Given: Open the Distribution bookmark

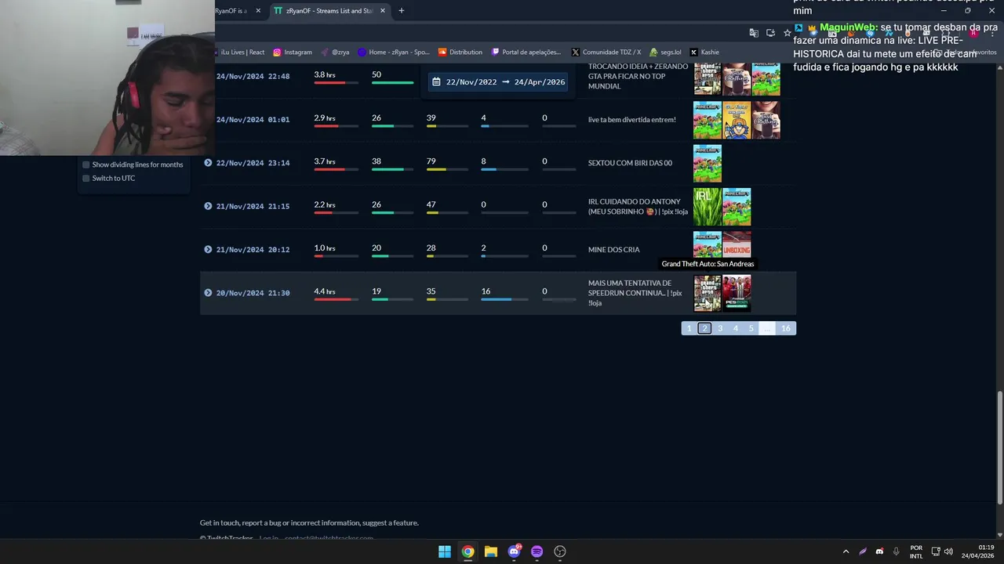Looking at the screenshot, I should pyautogui.click(x=460, y=52).
